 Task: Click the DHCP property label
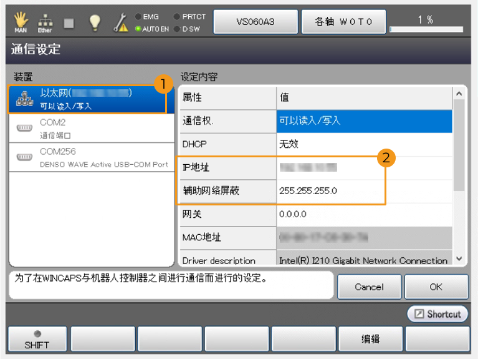coord(228,144)
